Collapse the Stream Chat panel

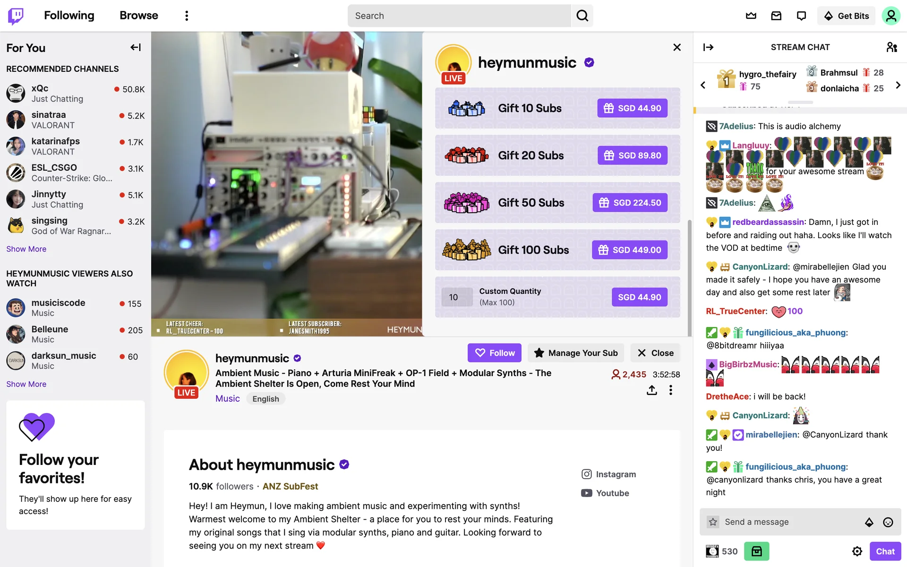coord(708,47)
